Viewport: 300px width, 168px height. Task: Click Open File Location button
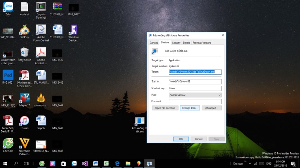(x=165, y=108)
